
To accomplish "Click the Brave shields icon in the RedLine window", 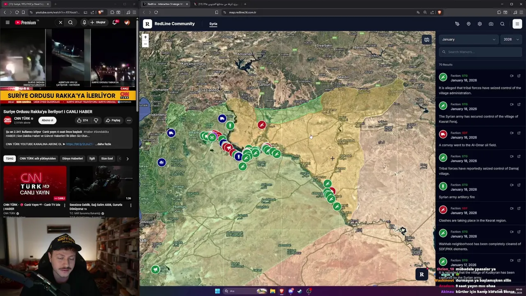I will (439, 12).
